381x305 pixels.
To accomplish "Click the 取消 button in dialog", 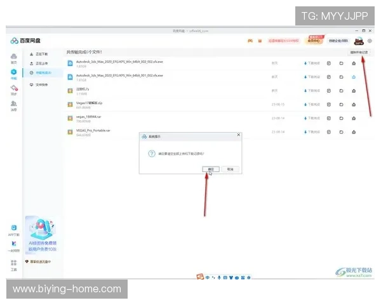I will tap(230, 169).
